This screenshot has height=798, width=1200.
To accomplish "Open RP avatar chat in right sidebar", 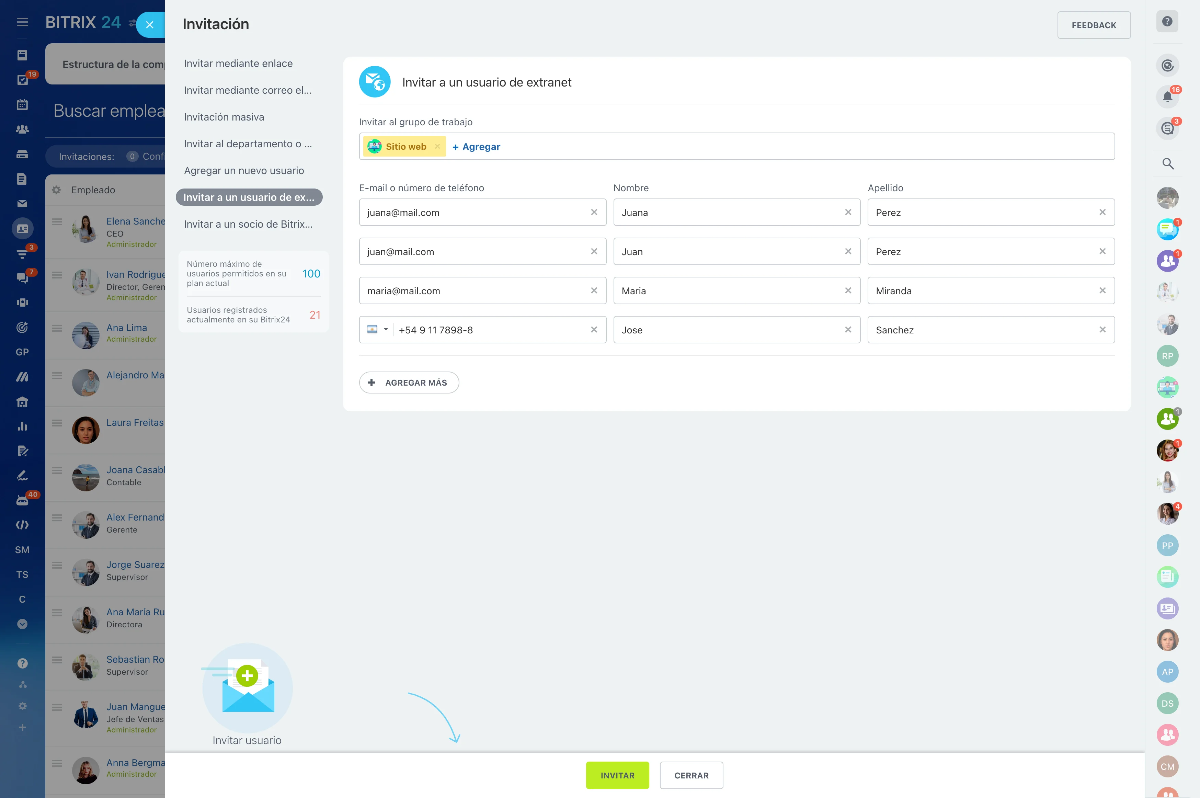I will [x=1167, y=356].
